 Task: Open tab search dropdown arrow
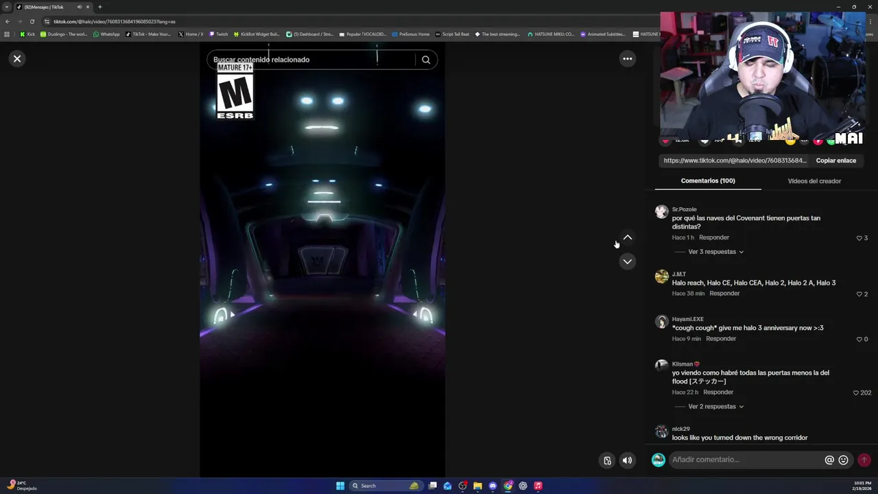point(7,7)
